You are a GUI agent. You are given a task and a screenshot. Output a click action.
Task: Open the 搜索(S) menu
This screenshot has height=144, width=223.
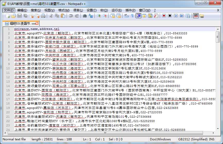point(36,10)
